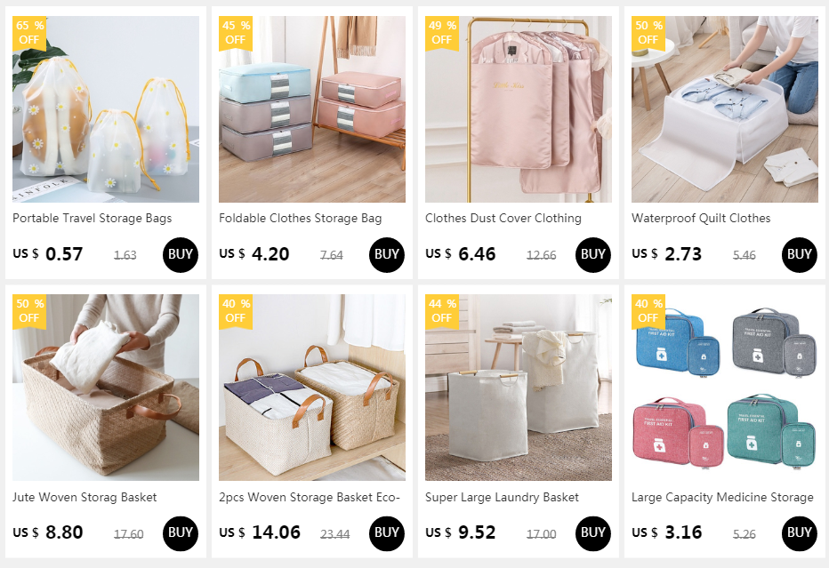The width and height of the screenshot is (829, 568).
Task: Click BUY for Jute Woven Storag Basket
Action: tap(181, 533)
